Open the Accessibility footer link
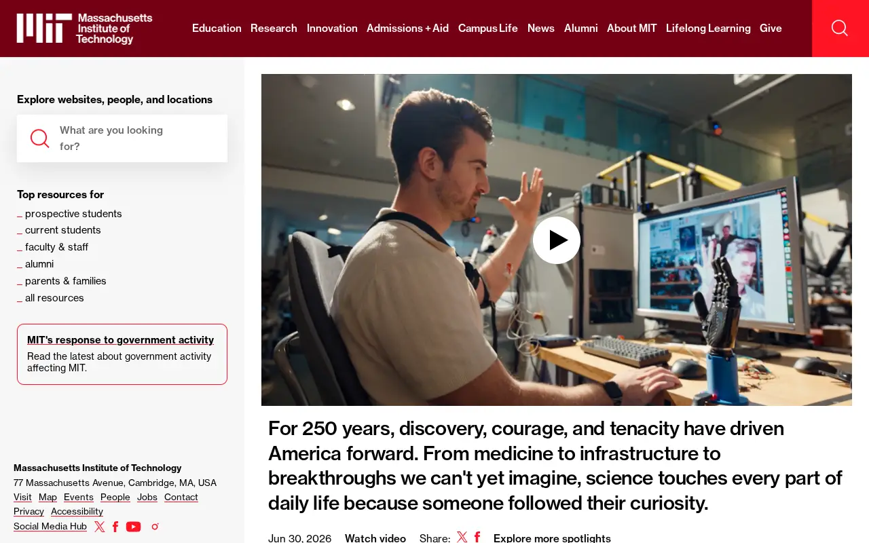This screenshot has height=543, width=869. tap(77, 512)
